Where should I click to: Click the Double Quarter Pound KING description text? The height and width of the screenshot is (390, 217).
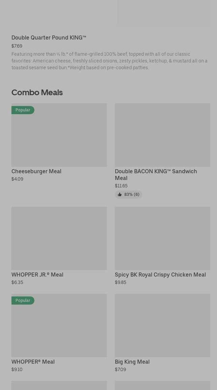point(110,61)
